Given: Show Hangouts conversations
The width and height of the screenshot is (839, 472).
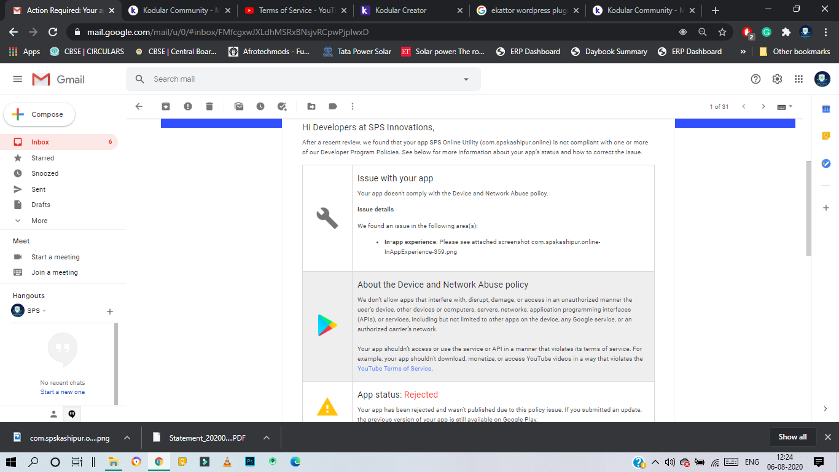Looking at the screenshot, I should [72, 414].
